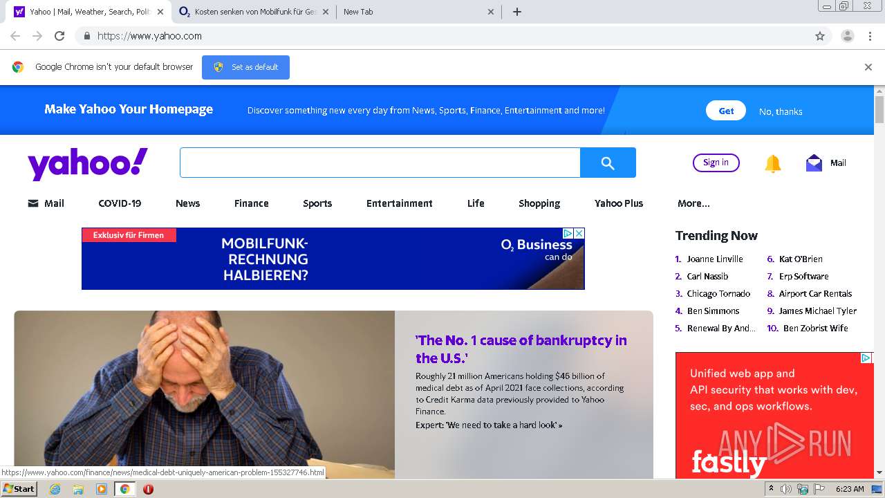This screenshot has height=498, width=885.
Task: Click in the Yahoo search box
Action: [380, 163]
